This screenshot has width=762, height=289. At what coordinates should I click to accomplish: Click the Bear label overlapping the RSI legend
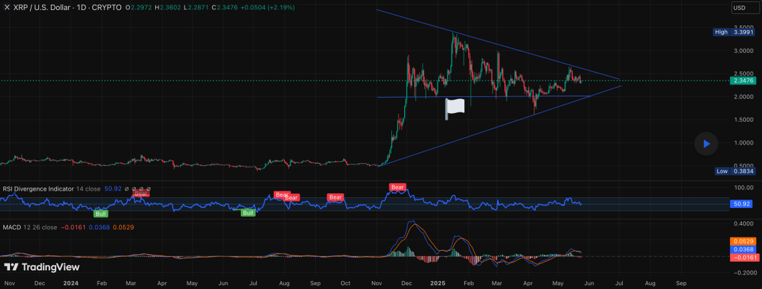[141, 193]
